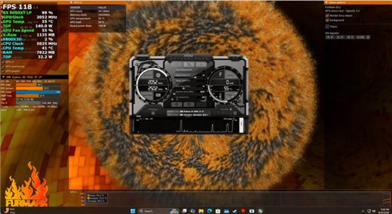The image size is (392, 214).
Task: Click the blue GPU usage bar in monitor panel
Action: pos(38,92)
